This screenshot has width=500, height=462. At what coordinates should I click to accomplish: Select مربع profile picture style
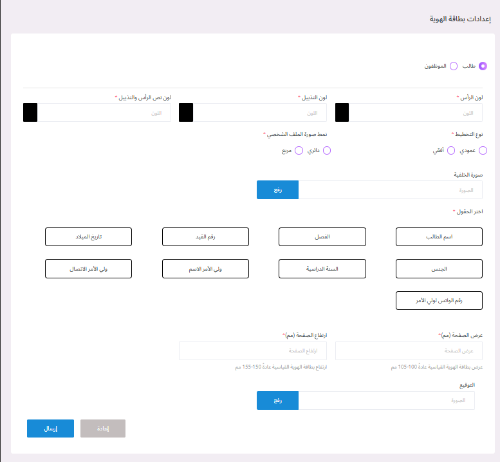click(x=297, y=150)
